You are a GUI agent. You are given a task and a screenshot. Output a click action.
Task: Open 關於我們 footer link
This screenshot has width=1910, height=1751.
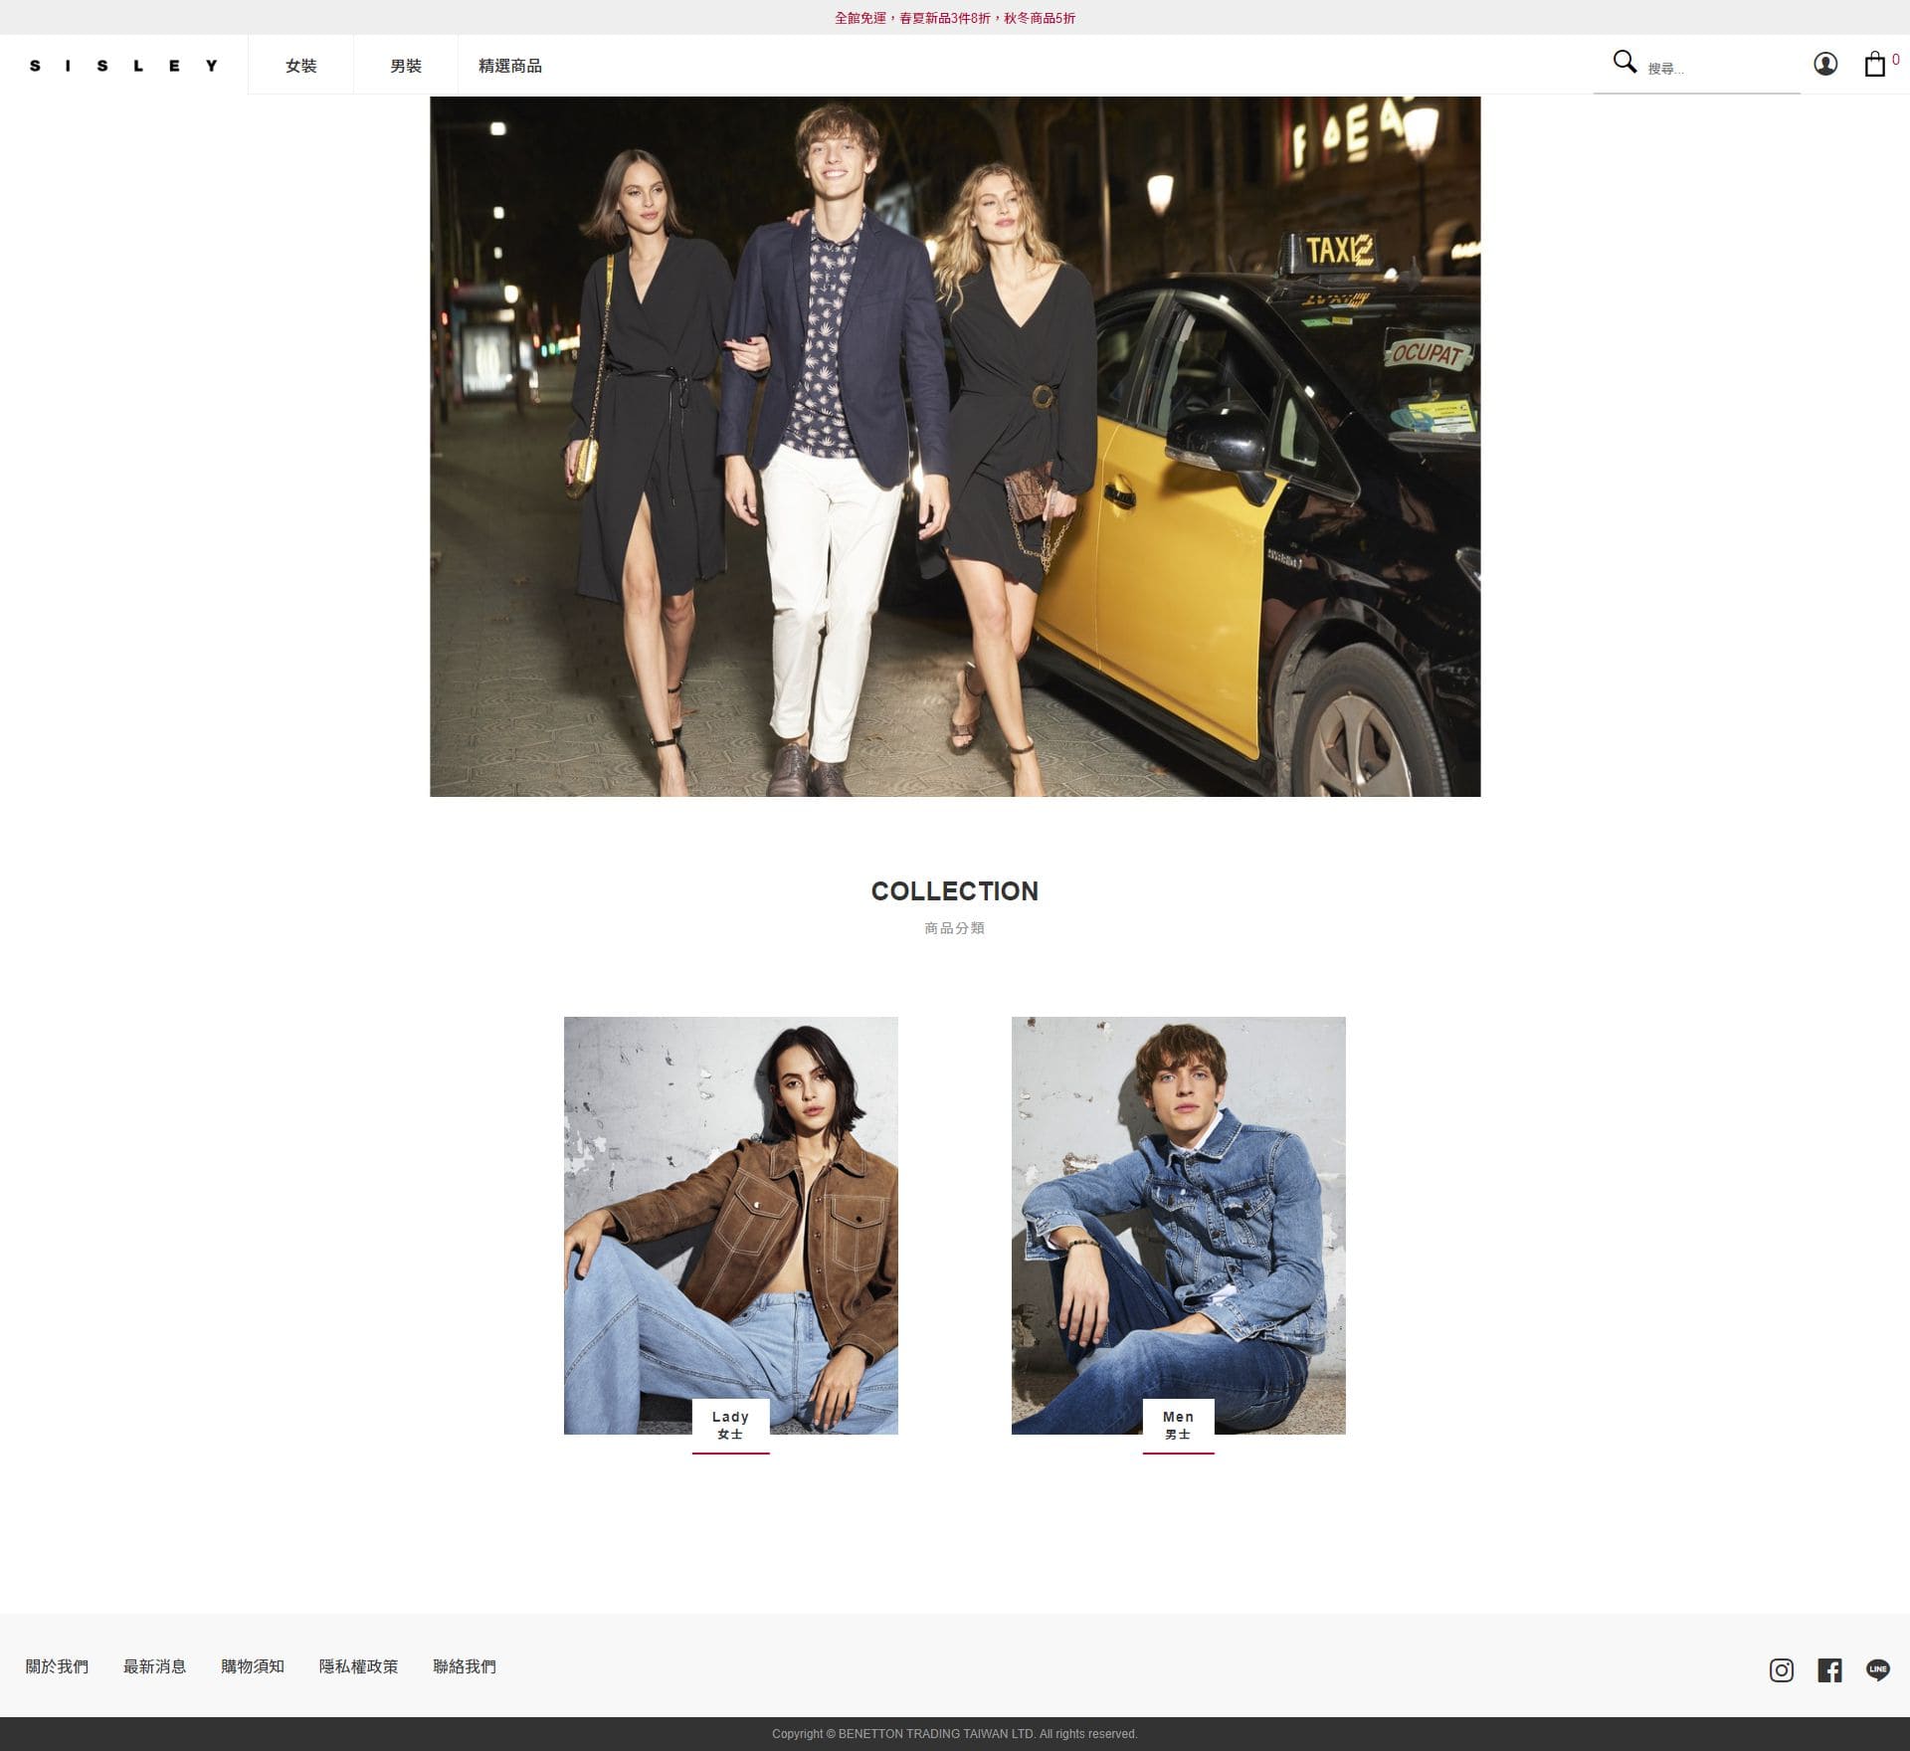pos(57,1666)
